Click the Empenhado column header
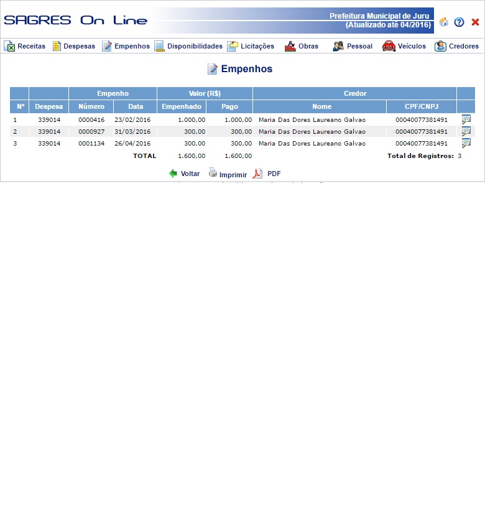Image resolution: width=485 pixels, height=512 pixels. [181, 106]
